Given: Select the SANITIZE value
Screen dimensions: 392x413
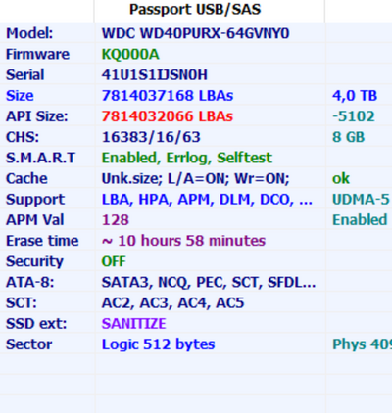Looking at the screenshot, I should pos(133,323).
